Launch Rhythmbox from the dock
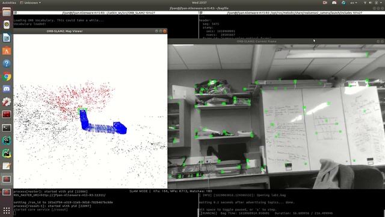The width and height of the screenshot is (385, 217). (7, 25)
